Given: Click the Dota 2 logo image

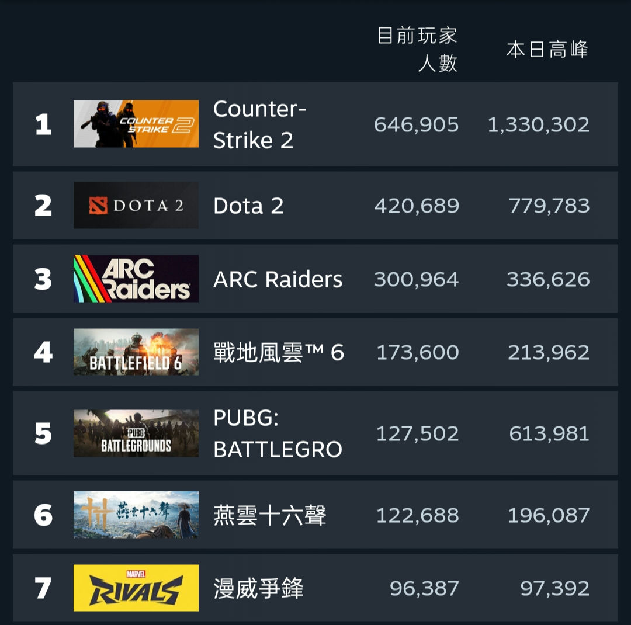Looking at the screenshot, I should (x=136, y=205).
